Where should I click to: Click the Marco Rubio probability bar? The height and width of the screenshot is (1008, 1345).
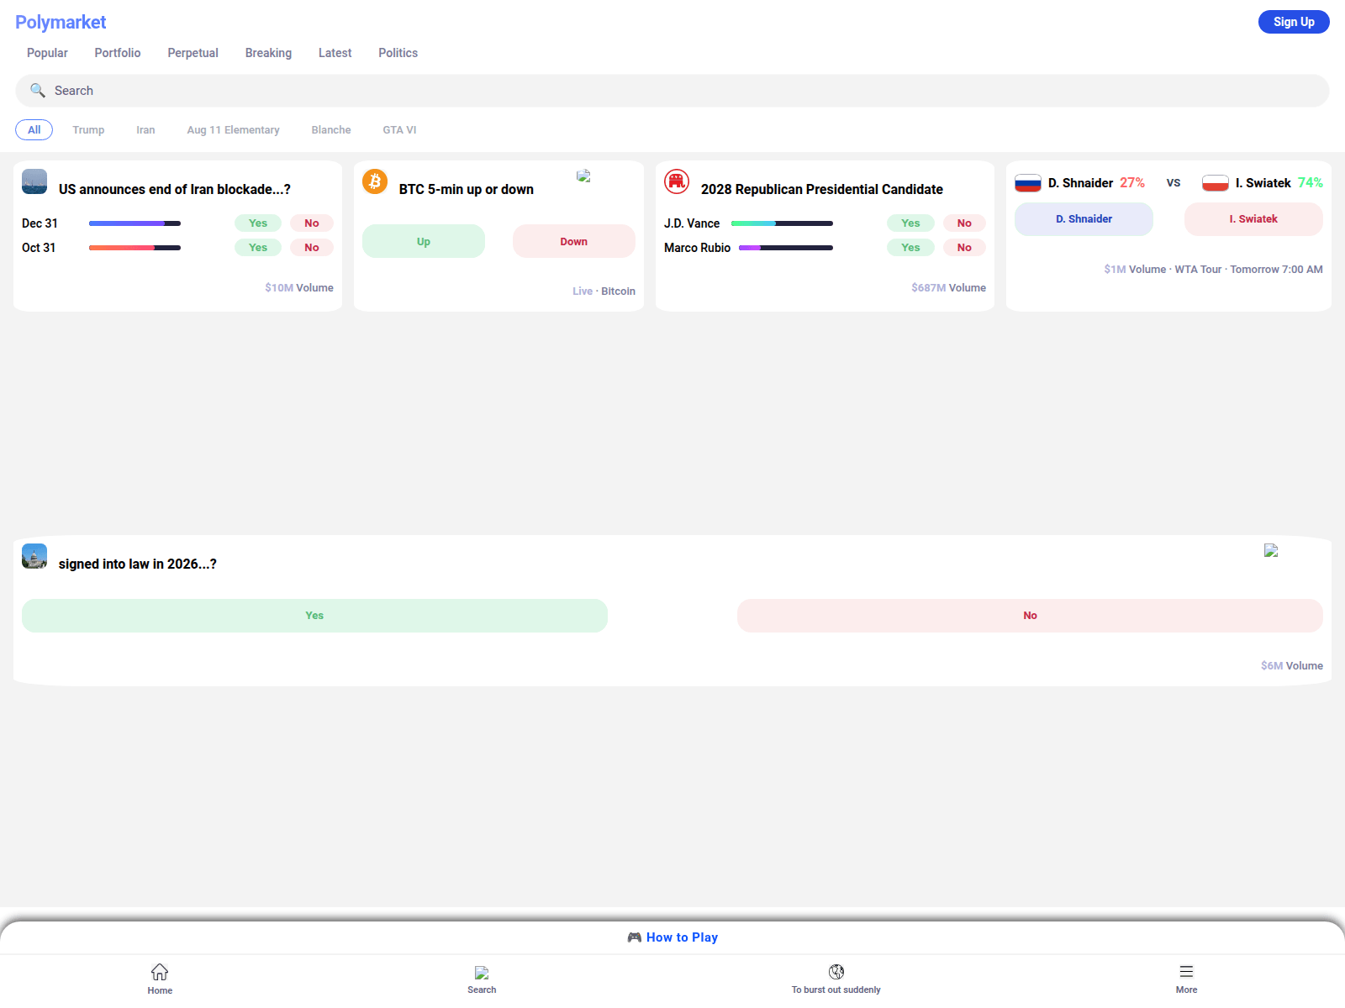786,248
